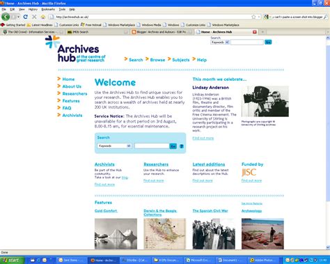This screenshot has height=264, width=330.
Task: Open Search in the top navigation
Action: tap(136, 60)
